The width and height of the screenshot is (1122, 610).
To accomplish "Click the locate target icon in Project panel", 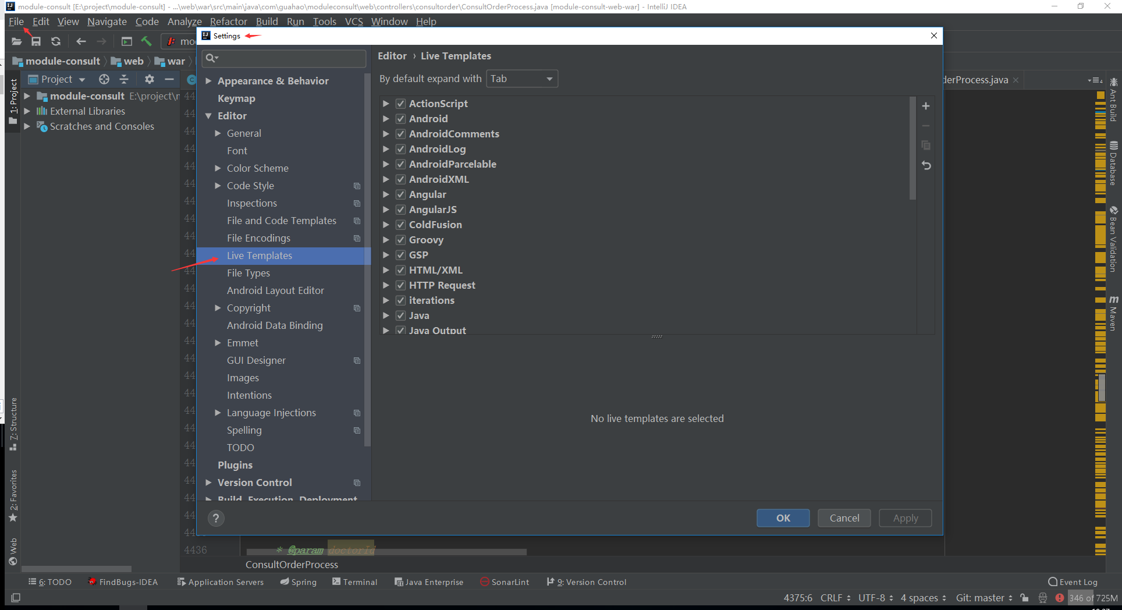I will [x=104, y=79].
